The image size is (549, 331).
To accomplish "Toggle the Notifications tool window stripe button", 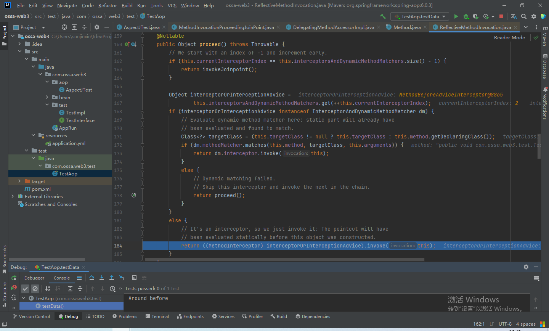I will pyautogui.click(x=545, y=103).
